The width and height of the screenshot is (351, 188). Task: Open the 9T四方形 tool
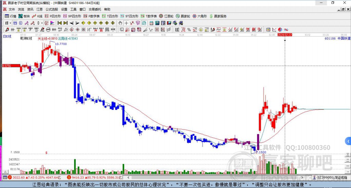pos(129,16)
